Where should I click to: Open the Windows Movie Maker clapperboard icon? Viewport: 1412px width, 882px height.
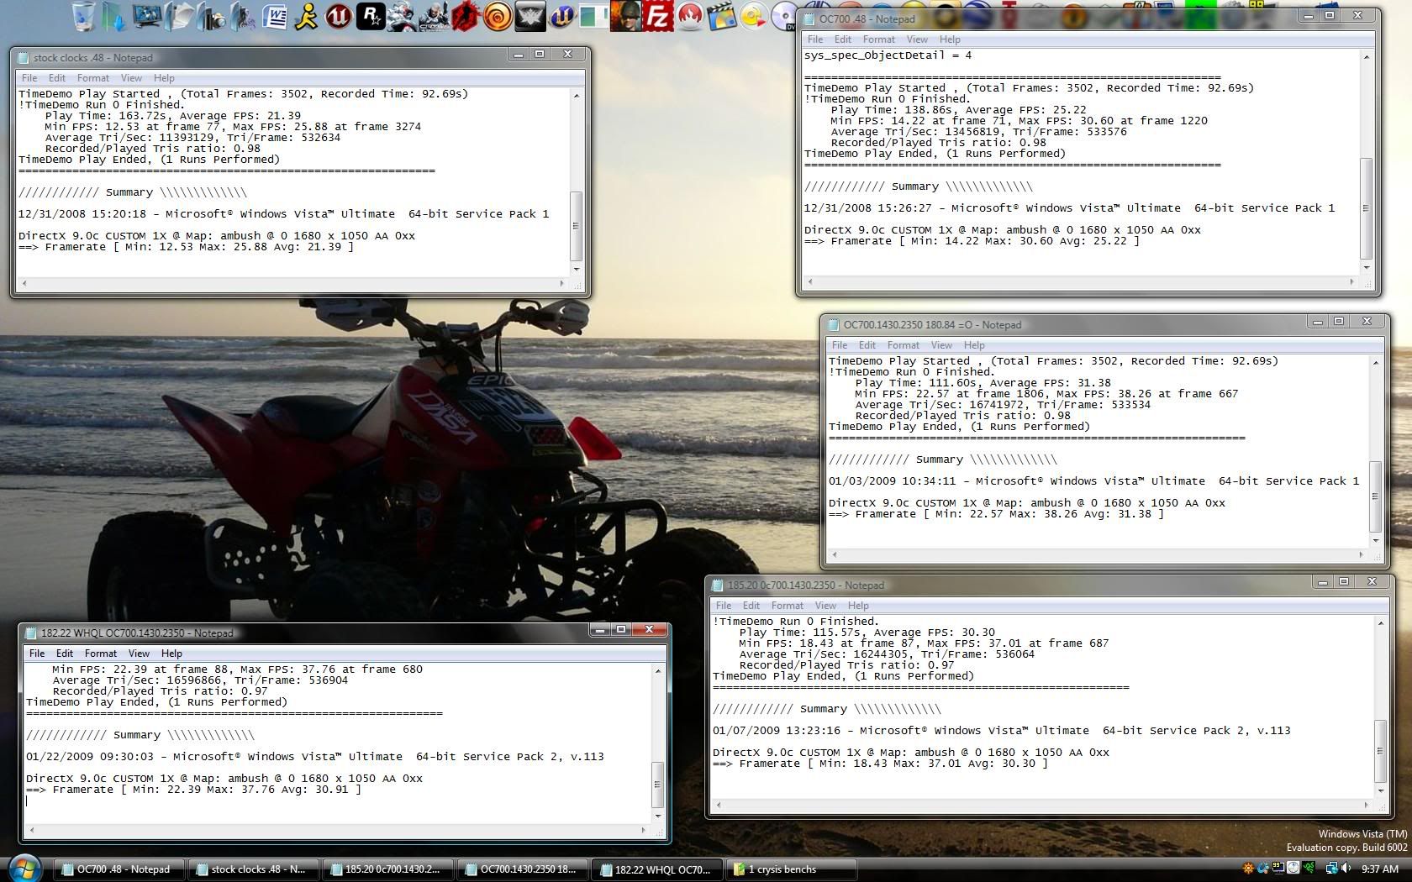(721, 17)
